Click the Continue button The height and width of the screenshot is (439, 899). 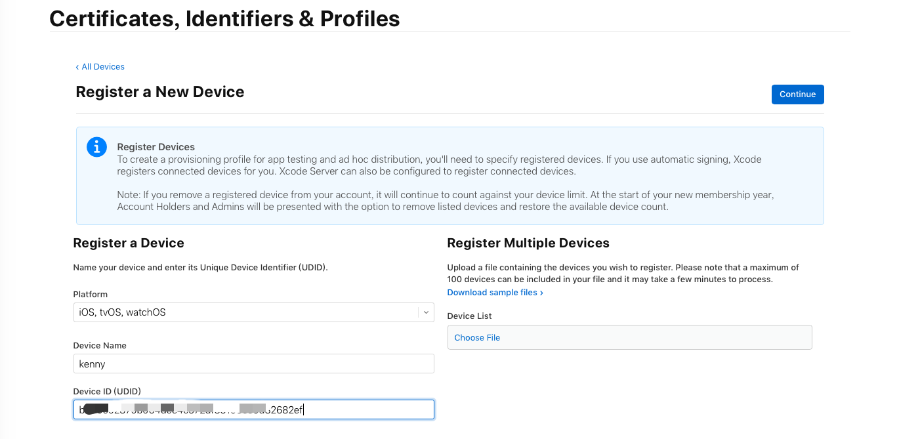pyautogui.click(x=797, y=94)
